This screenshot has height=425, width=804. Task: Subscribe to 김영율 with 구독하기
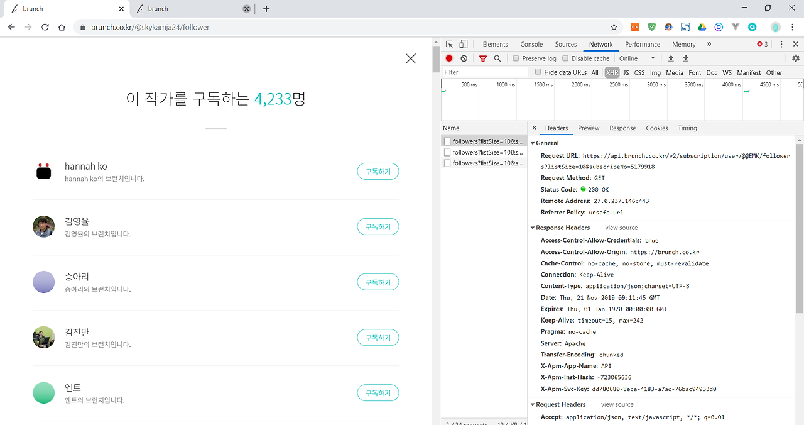point(378,227)
